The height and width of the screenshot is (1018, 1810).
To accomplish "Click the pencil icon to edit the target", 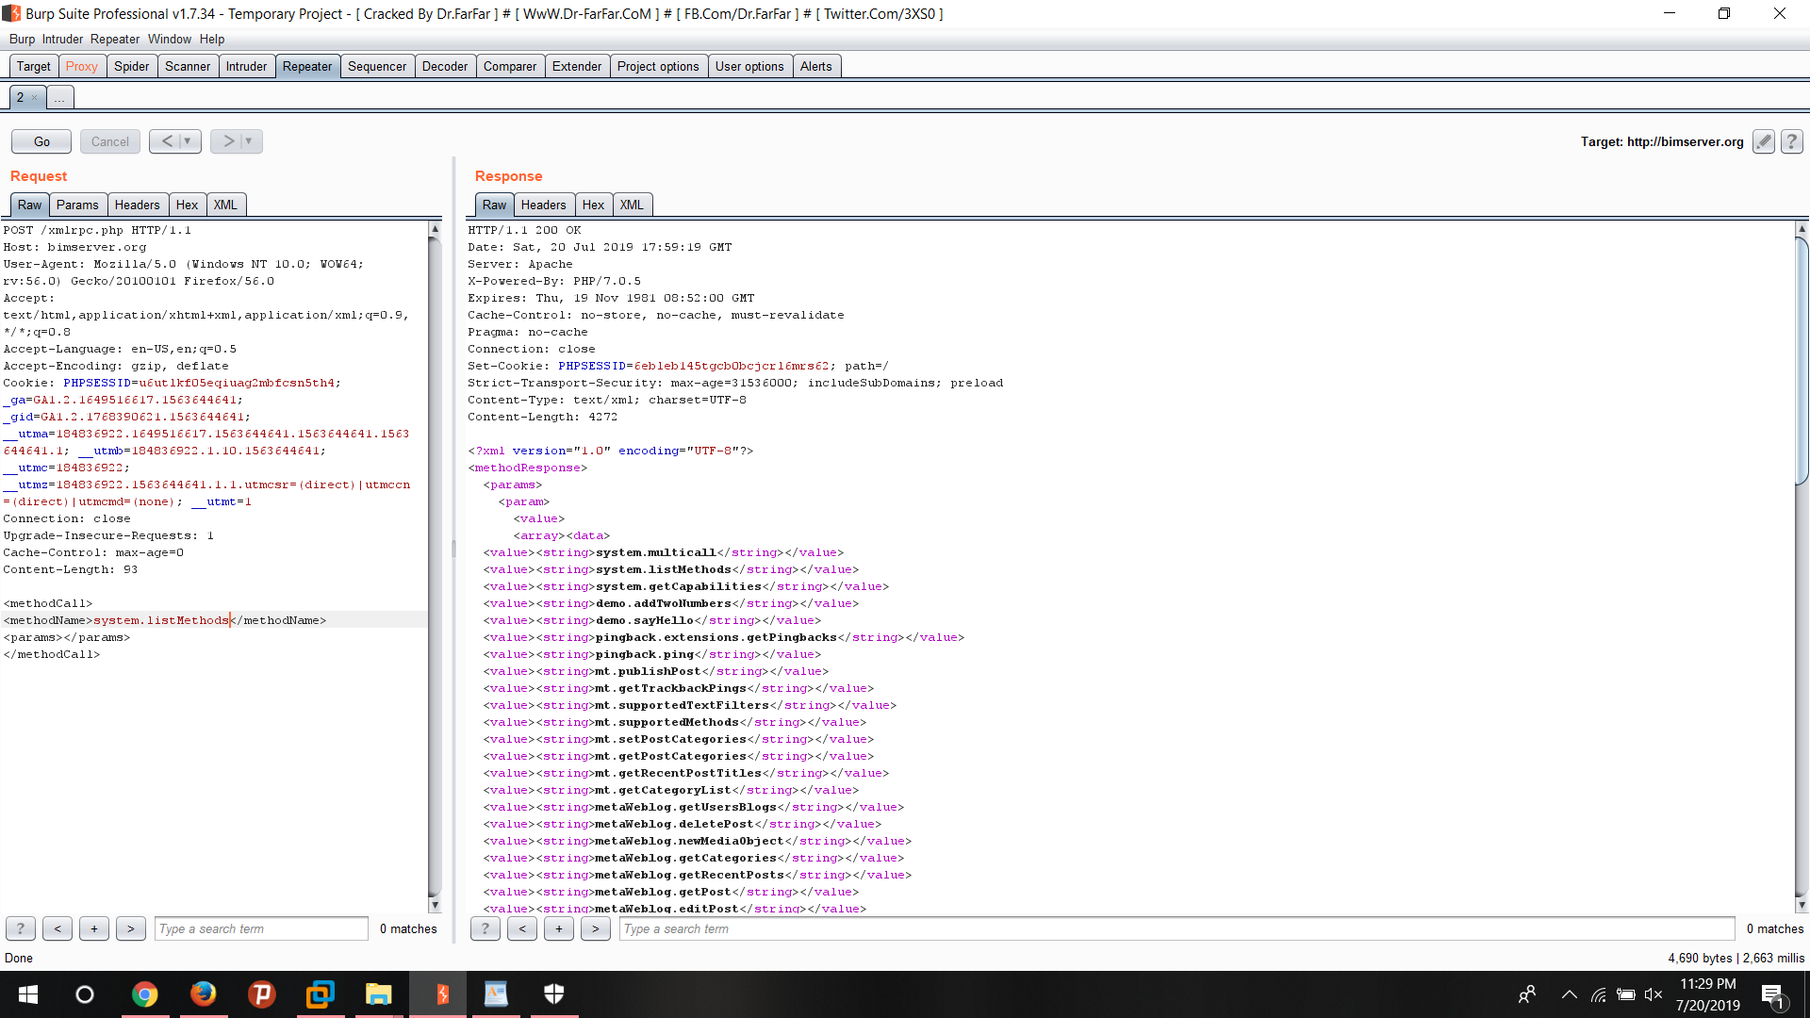I will tap(1764, 141).
